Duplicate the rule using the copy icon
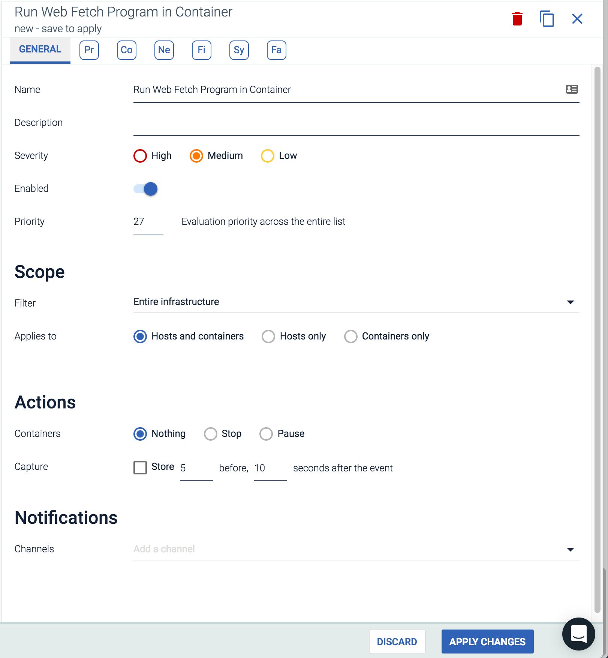 pos(547,19)
